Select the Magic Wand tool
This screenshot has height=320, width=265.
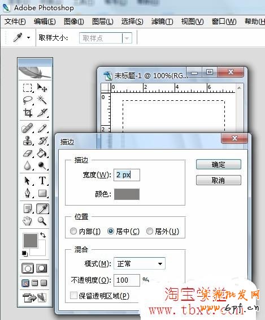(x=42, y=100)
